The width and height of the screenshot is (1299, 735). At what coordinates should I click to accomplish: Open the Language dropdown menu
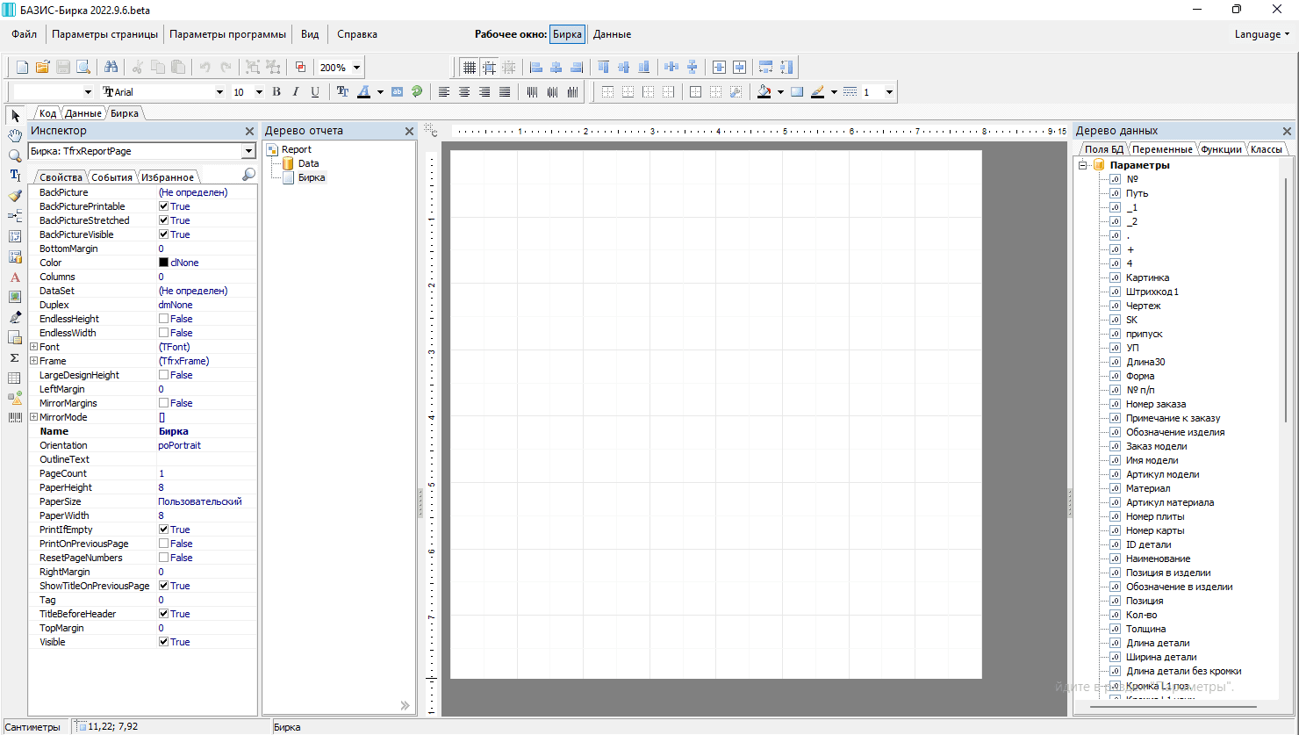coord(1262,34)
